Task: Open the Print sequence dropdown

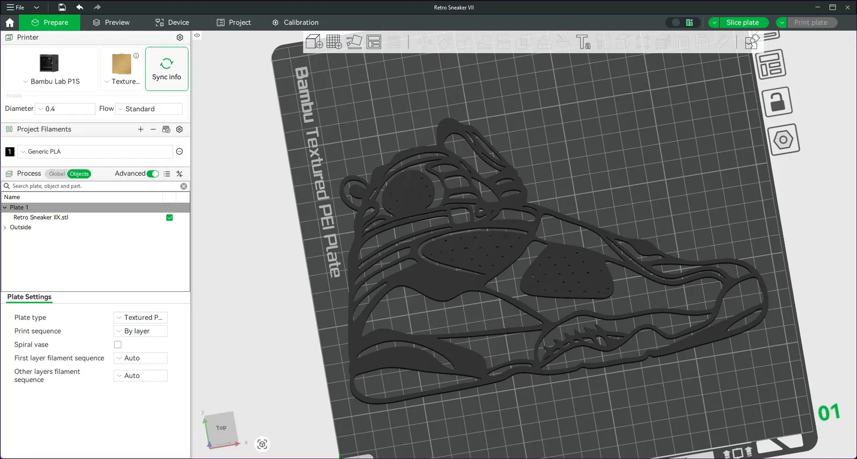Action: click(x=141, y=332)
